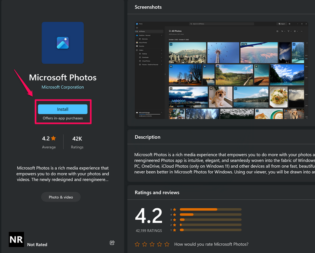The width and height of the screenshot is (315, 253).
Task: Click the share icon
Action: [x=112, y=243]
